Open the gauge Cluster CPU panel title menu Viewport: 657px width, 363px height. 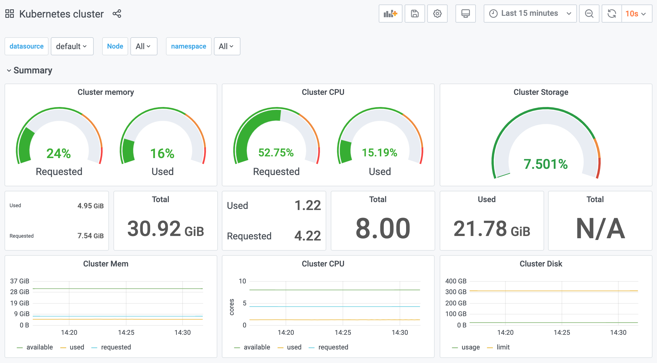[x=323, y=92]
